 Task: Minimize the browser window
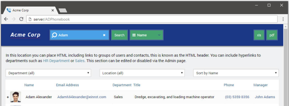(256, 5)
